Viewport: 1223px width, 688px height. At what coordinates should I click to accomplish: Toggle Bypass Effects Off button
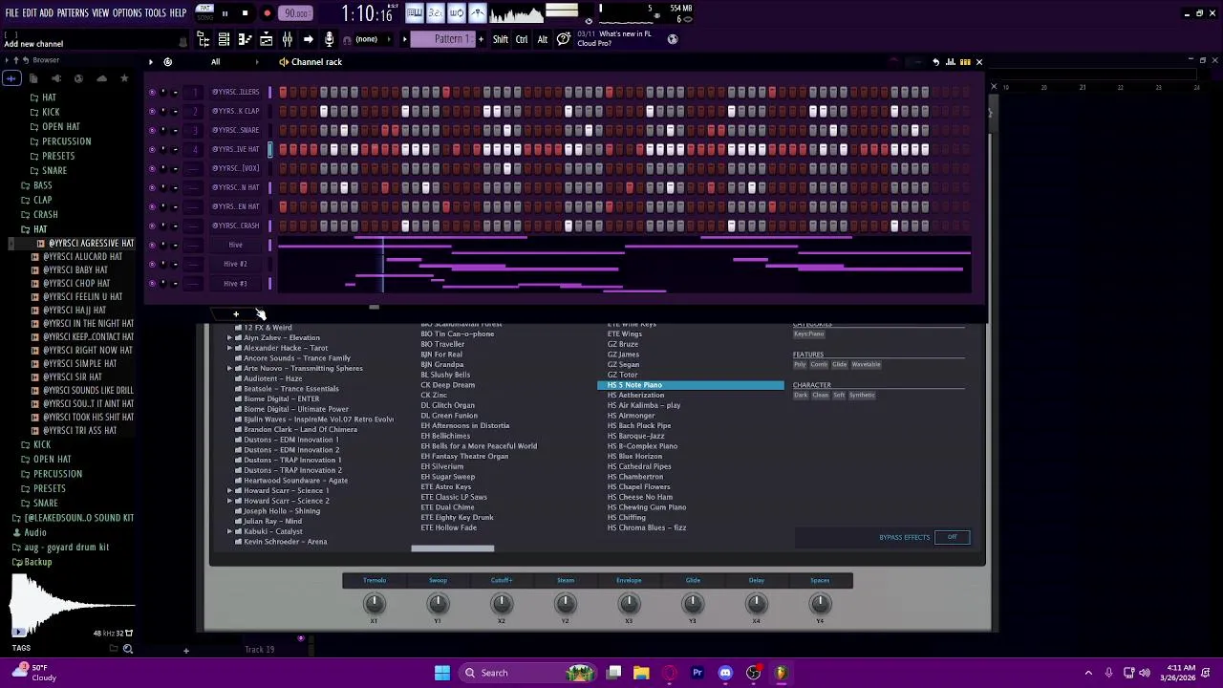(x=953, y=537)
